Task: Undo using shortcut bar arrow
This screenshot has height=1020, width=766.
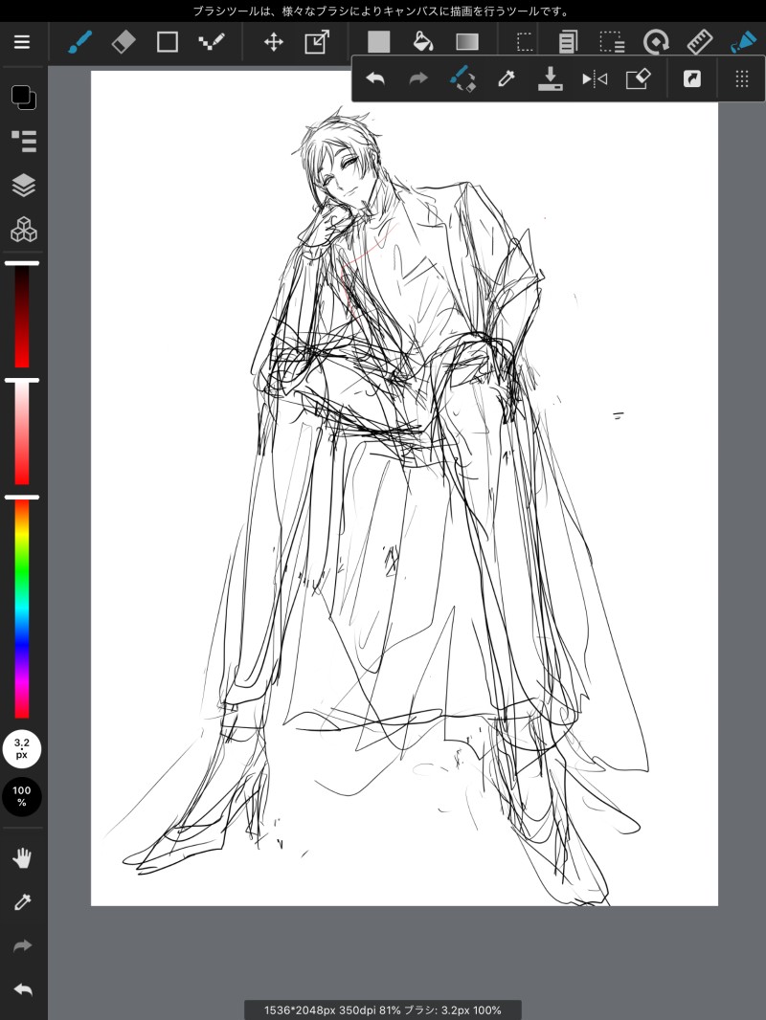Action: [x=375, y=78]
